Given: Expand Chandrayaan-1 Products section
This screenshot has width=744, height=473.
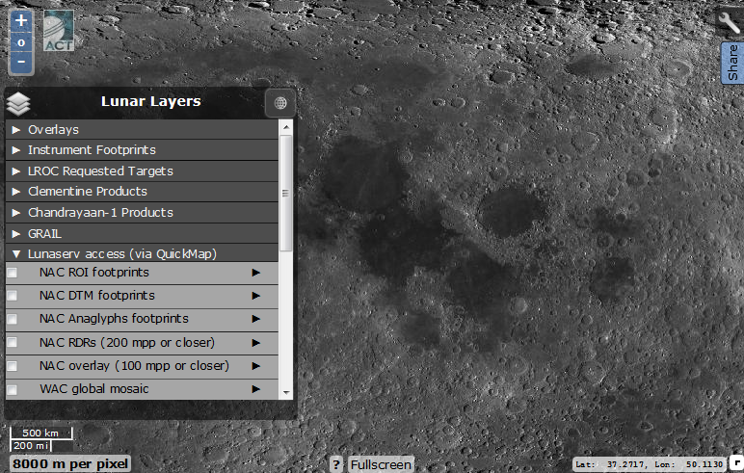Looking at the screenshot, I should point(142,212).
